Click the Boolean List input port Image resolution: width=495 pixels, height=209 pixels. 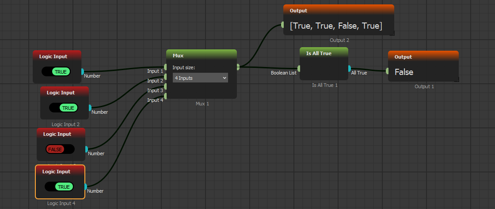tap(299, 68)
